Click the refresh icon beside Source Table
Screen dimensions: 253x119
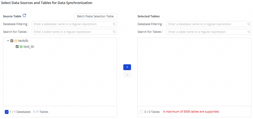point(25,16)
